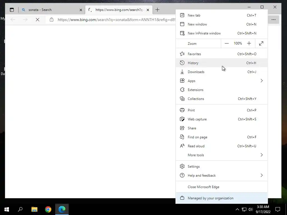Click Microsoft Edge taskbar icon
This screenshot has height=215, width=287.
[62, 209]
